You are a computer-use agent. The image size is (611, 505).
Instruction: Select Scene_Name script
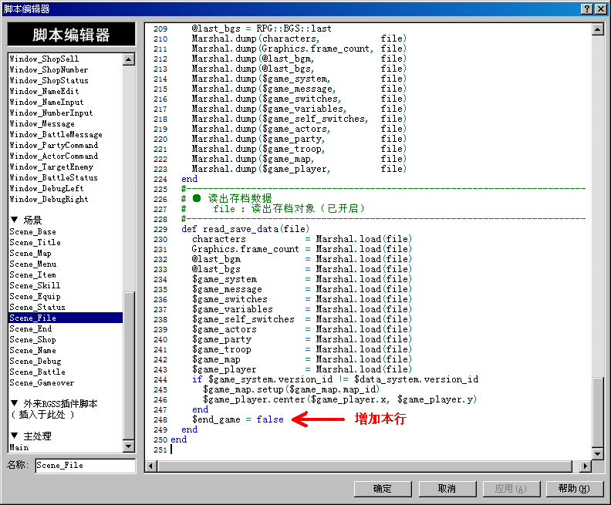tap(32, 351)
